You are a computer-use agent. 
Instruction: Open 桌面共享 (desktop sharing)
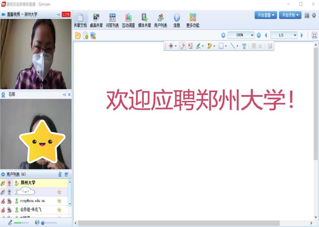click(x=96, y=21)
